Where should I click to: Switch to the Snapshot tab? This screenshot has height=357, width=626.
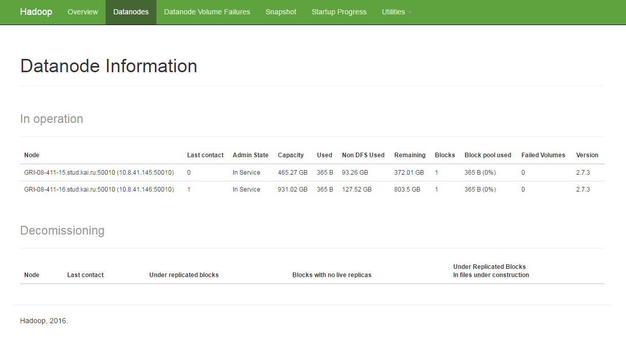[281, 12]
